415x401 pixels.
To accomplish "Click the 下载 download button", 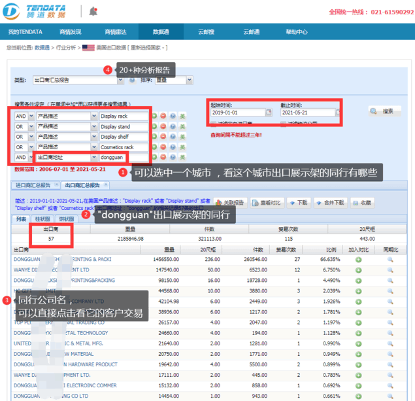I will 299,203.
